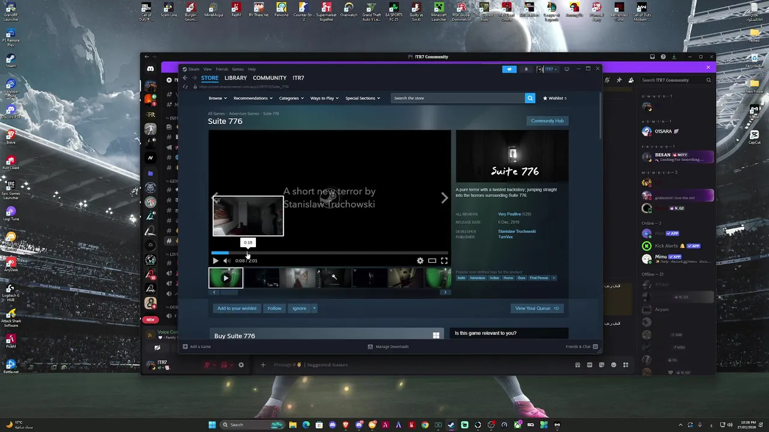The image size is (769, 432).
Task: Expand the Recommendations dropdown
Action: point(253,98)
